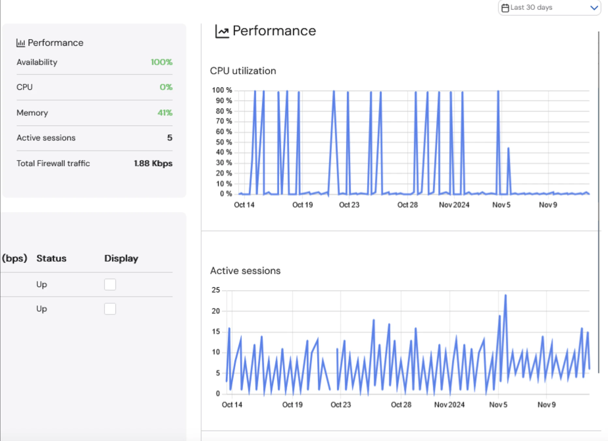
Task: Click the vertical scrollbar of Performance panel
Action: pos(599,202)
